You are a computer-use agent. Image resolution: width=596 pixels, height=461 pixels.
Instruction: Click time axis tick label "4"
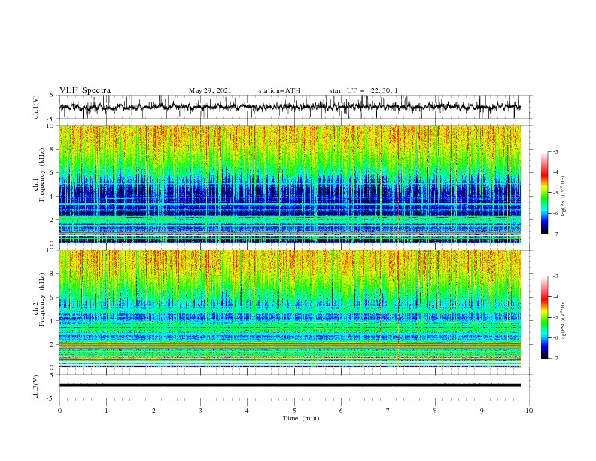pos(248,411)
